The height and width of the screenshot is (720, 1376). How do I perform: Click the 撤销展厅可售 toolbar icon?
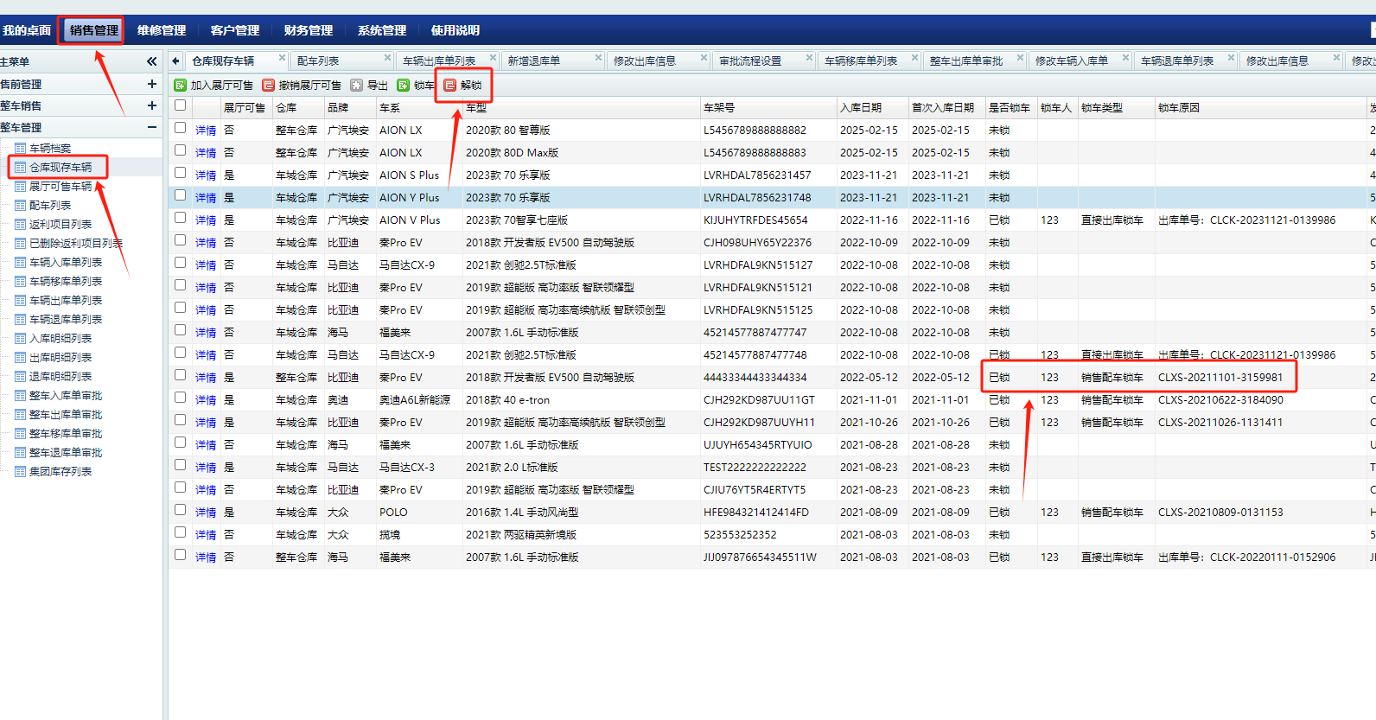tap(269, 86)
